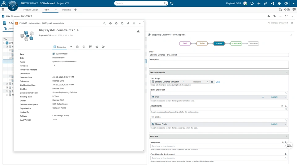The image size is (297, 167).
Task: Switch to Product Design tab
Action: [x=31, y=10]
